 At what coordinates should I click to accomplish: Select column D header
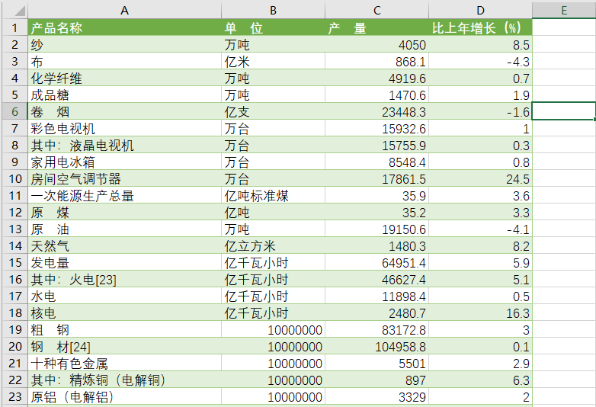click(480, 10)
